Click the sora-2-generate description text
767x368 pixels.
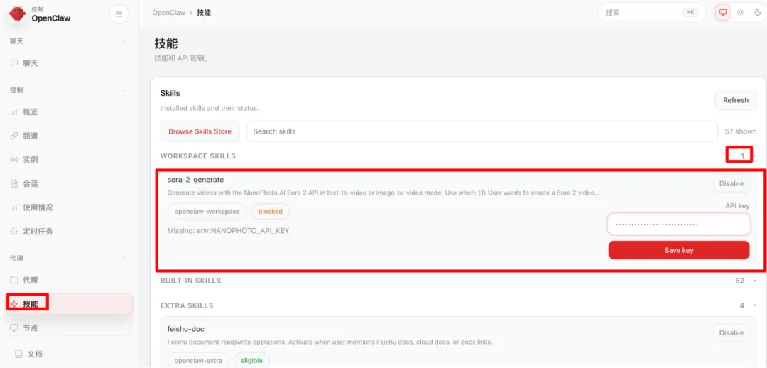(384, 193)
